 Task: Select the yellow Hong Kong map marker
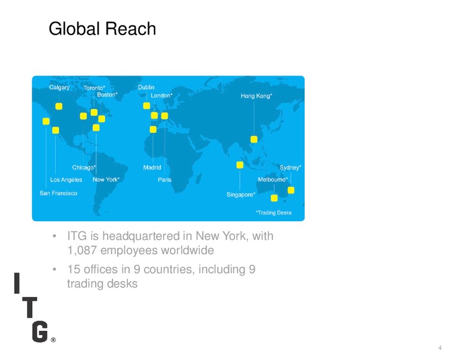[254, 139]
